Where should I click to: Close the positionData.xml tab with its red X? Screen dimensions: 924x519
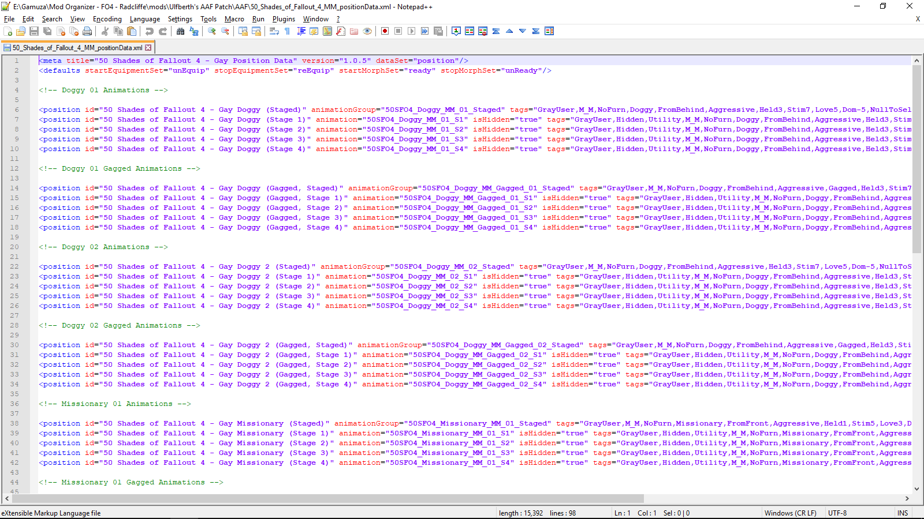[148, 48]
